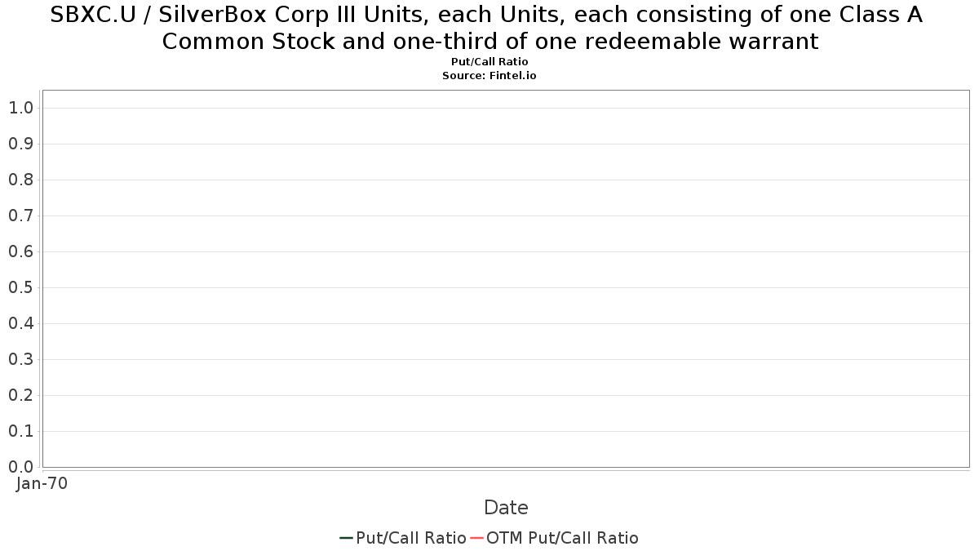
Task: Click the 0.7 y-axis tick label
Action: (x=20, y=216)
